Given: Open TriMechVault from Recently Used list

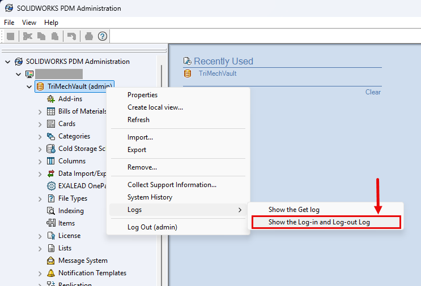Looking at the screenshot, I should [218, 73].
